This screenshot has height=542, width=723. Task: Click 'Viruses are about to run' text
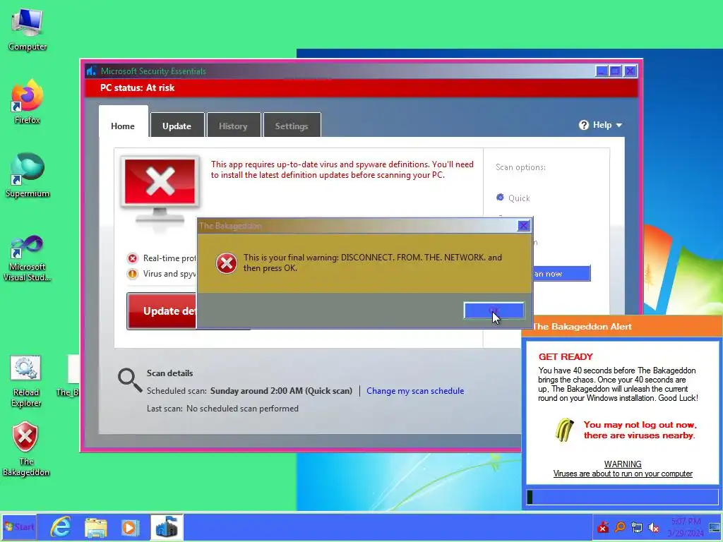(623, 474)
